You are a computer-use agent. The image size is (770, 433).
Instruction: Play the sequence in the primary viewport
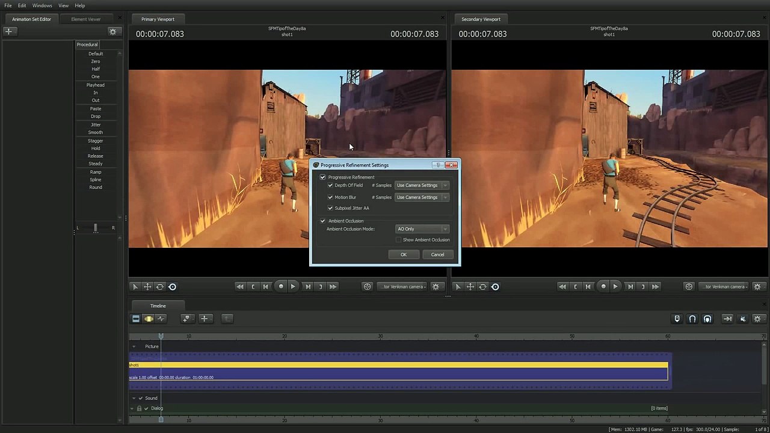(x=293, y=287)
